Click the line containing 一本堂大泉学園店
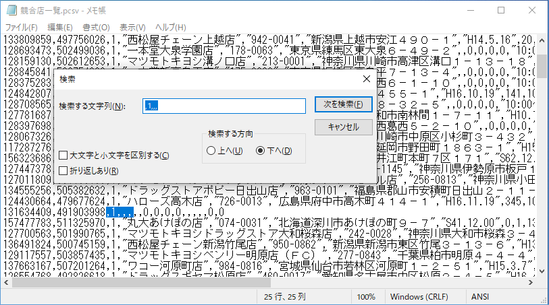Viewport: 549px width, 305px height. pos(268,50)
